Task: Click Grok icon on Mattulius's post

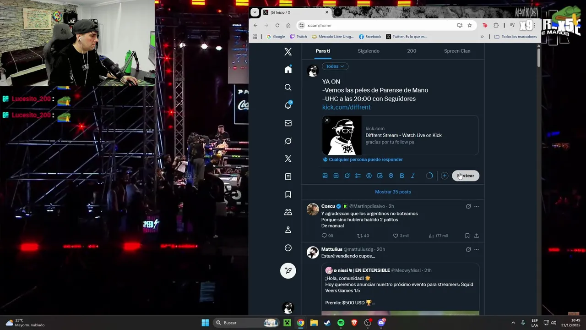Action: pyautogui.click(x=468, y=249)
